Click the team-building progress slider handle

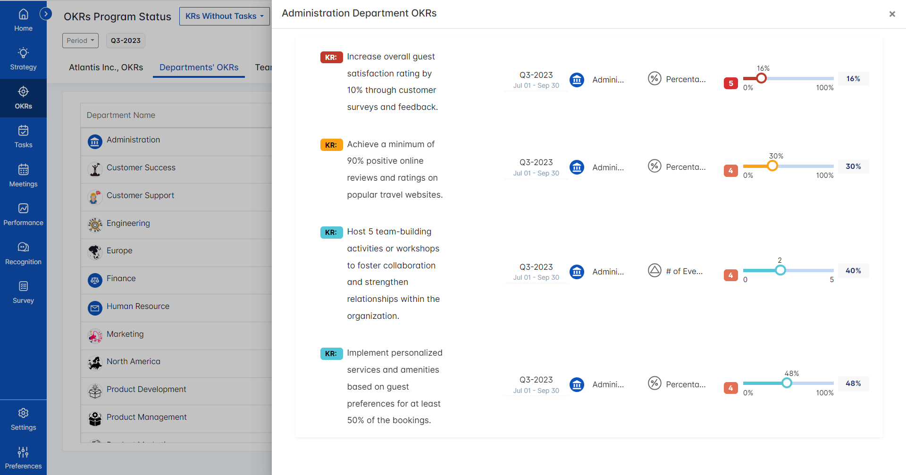780,270
